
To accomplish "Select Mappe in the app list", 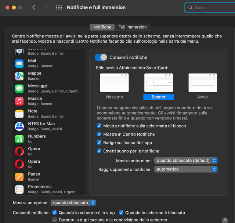I will pos(49,76).
